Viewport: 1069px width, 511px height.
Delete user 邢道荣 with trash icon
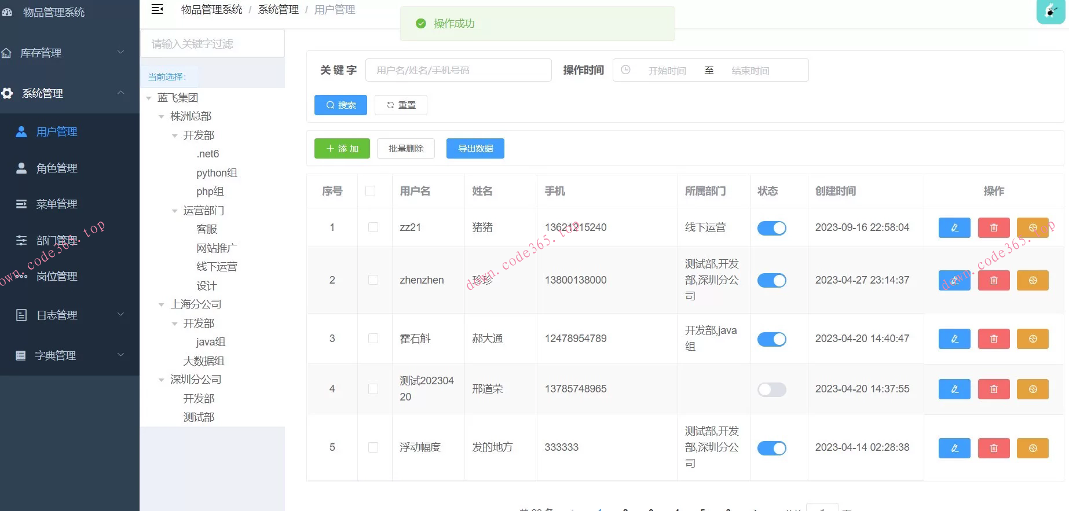click(994, 389)
